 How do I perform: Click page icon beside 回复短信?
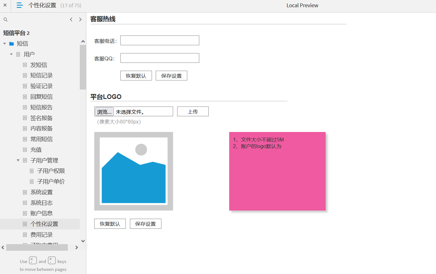(25, 97)
